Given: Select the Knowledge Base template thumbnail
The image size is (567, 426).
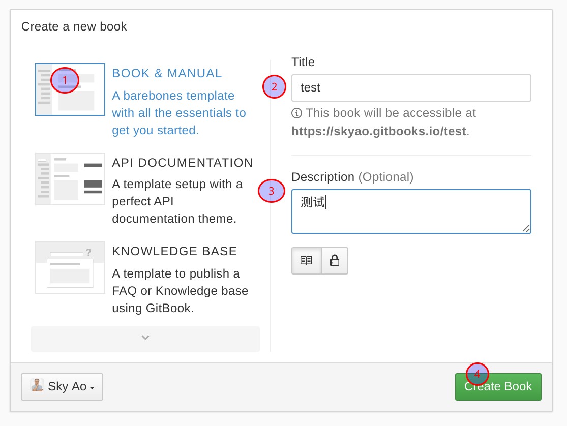Looking at the screenshot, I should [x=70, y=267].
